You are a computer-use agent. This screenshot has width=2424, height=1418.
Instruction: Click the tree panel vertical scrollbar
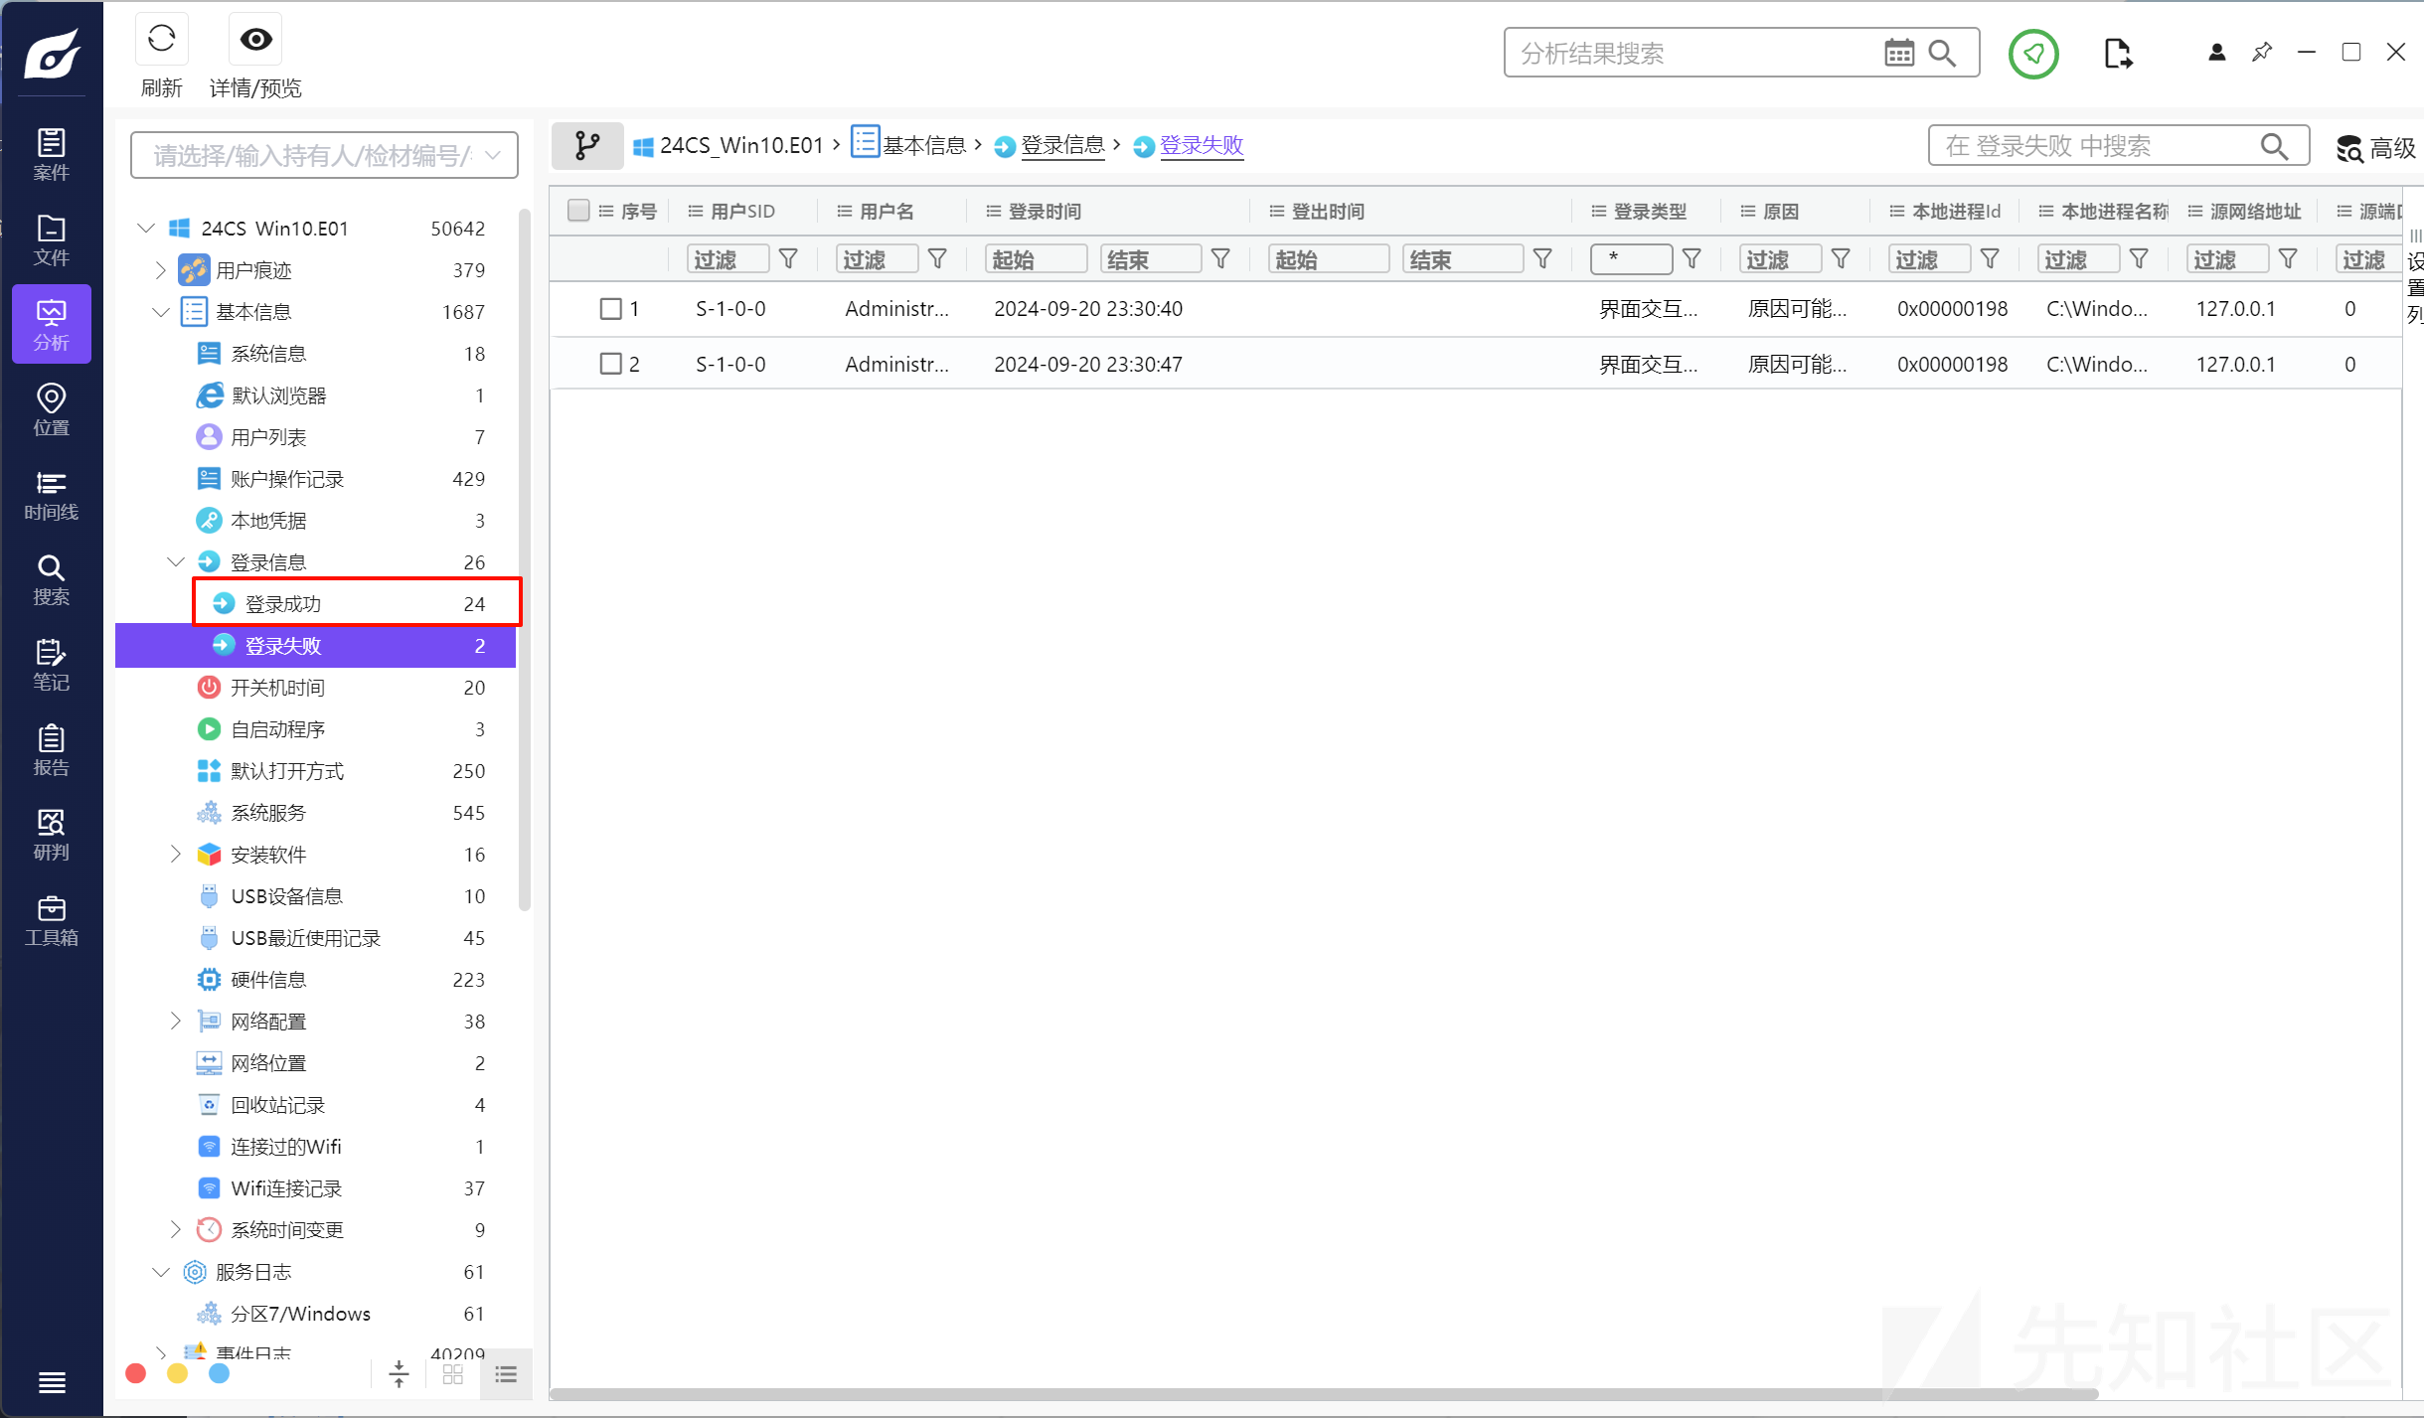[525, 559]
